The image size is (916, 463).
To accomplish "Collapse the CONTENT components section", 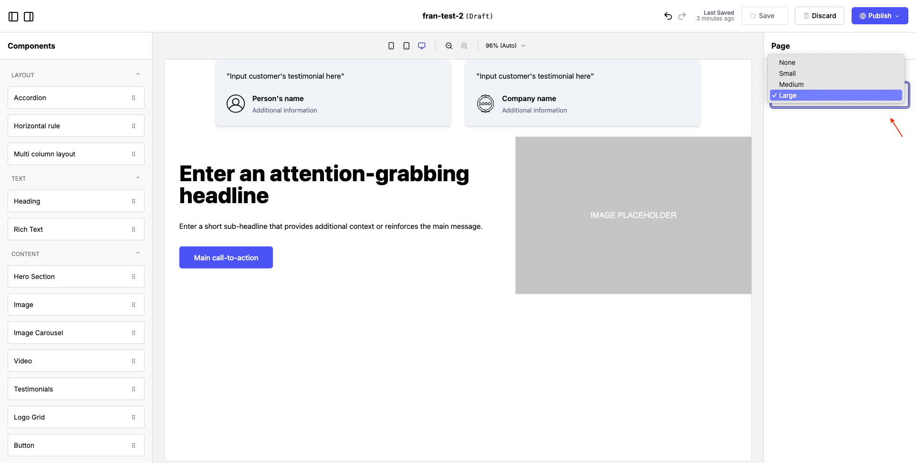I will (138, 253).
